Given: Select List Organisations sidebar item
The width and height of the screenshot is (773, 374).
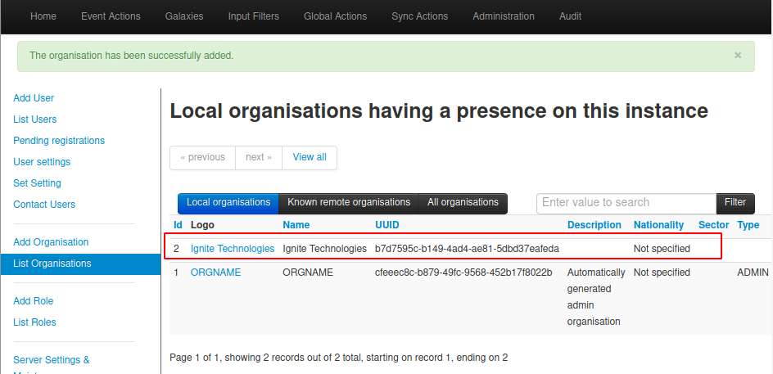Looking at the screenshot, I should (x=81, y=264).
